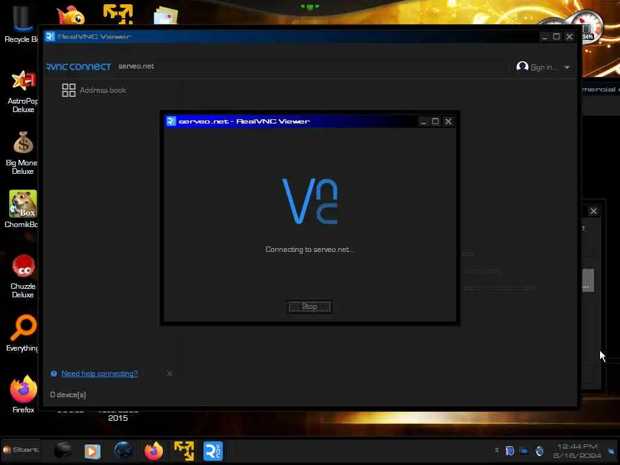Open the envelope desktop icon

[166, 15]
